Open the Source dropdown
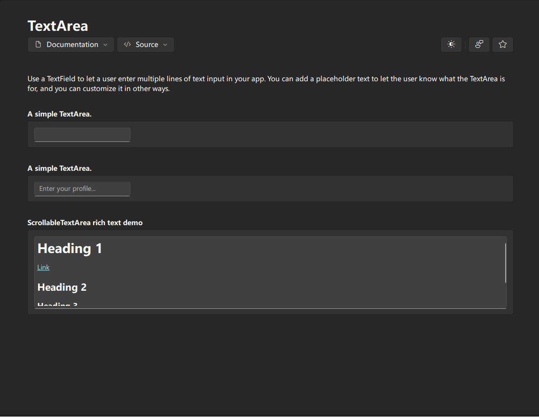Viewport: 539px width, 417px height. (146, 45)
